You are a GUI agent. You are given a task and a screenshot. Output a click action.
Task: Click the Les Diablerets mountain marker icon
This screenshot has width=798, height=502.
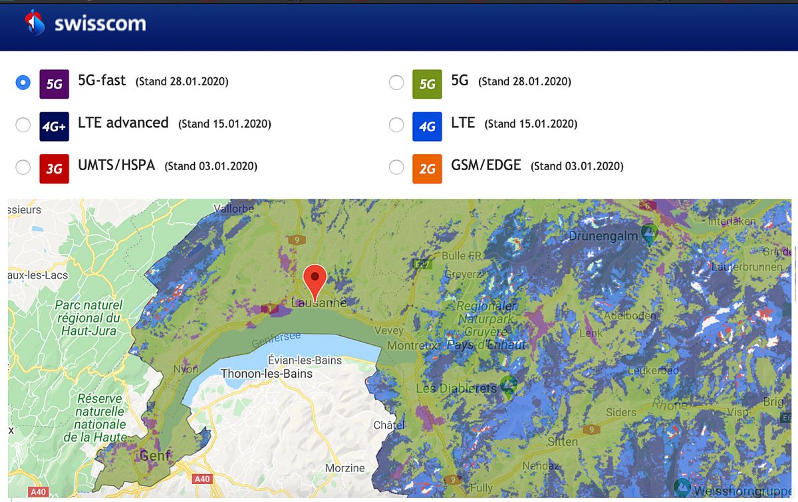(x=509, y=386)
